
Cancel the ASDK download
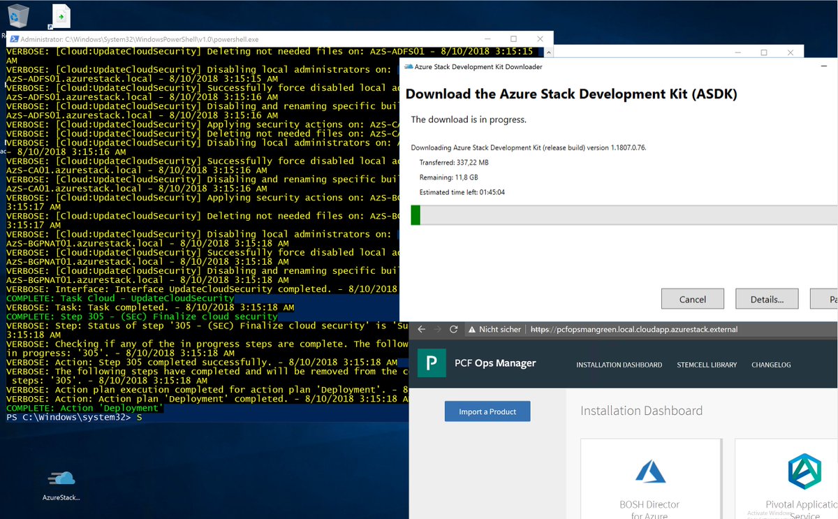pyautogui.click(x=693, y=299)
